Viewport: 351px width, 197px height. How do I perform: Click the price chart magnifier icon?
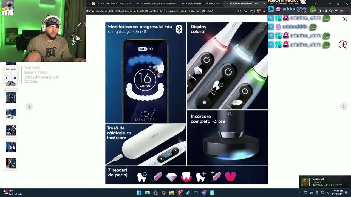tap(343, 45)
